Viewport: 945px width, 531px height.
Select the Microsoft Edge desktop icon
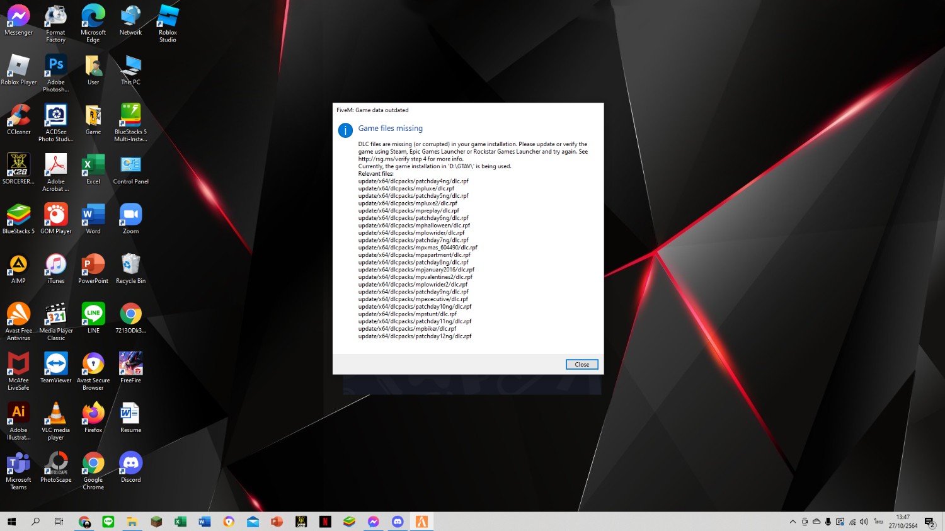(93, 25)
